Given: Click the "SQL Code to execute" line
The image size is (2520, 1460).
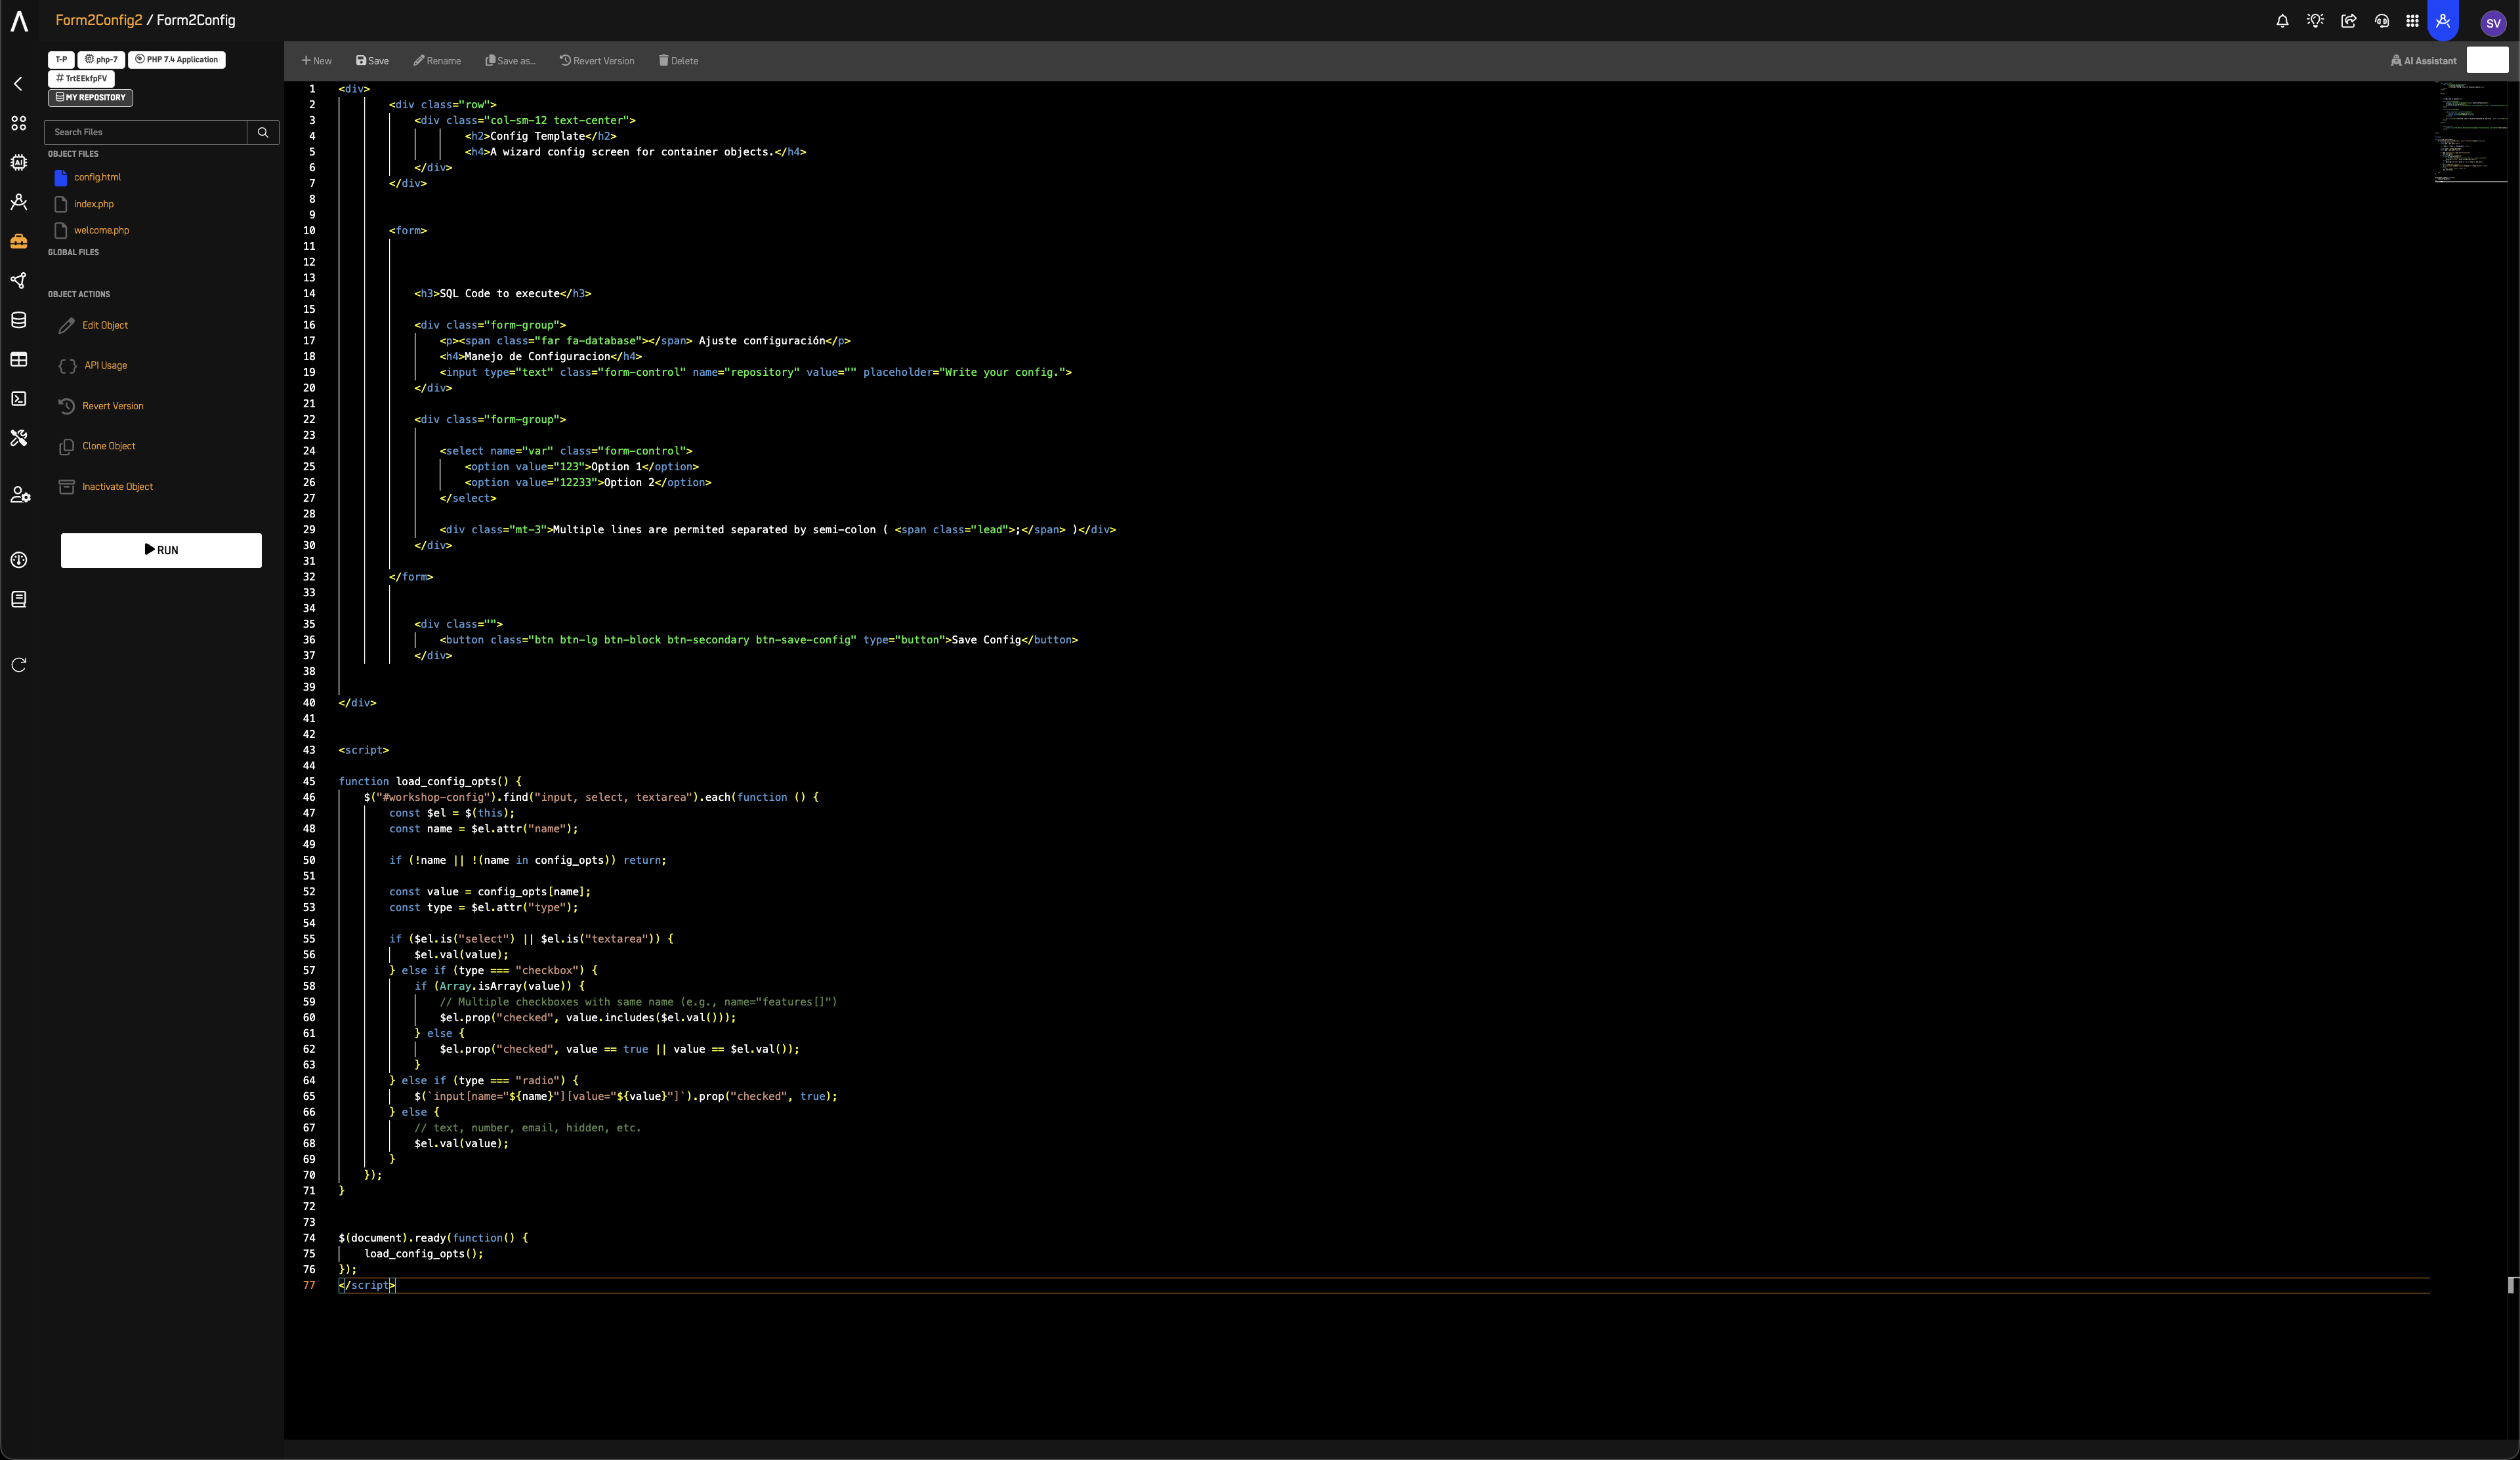Looking at the screenshot, I should pos(502,294).
